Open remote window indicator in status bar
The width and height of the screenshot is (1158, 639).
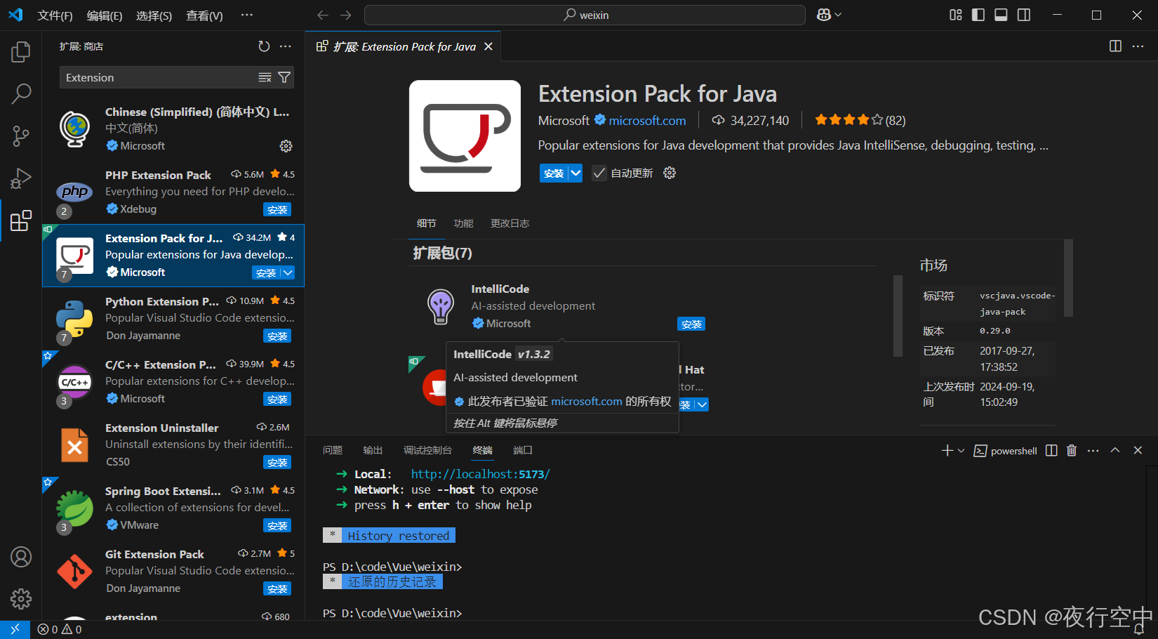(x=15, y=629)
